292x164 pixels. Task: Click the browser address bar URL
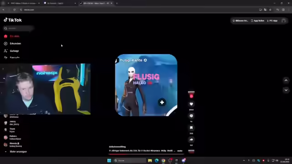pyautogui.click(x=29, y=10)
